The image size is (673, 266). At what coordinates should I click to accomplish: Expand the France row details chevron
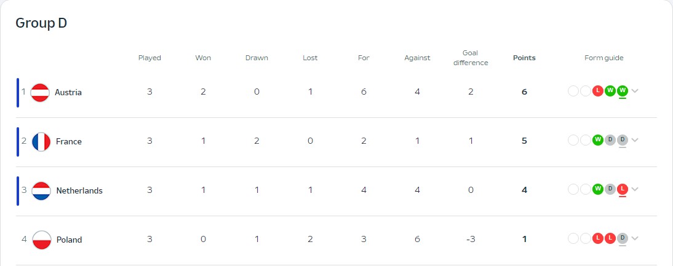(x=635, y=140)
